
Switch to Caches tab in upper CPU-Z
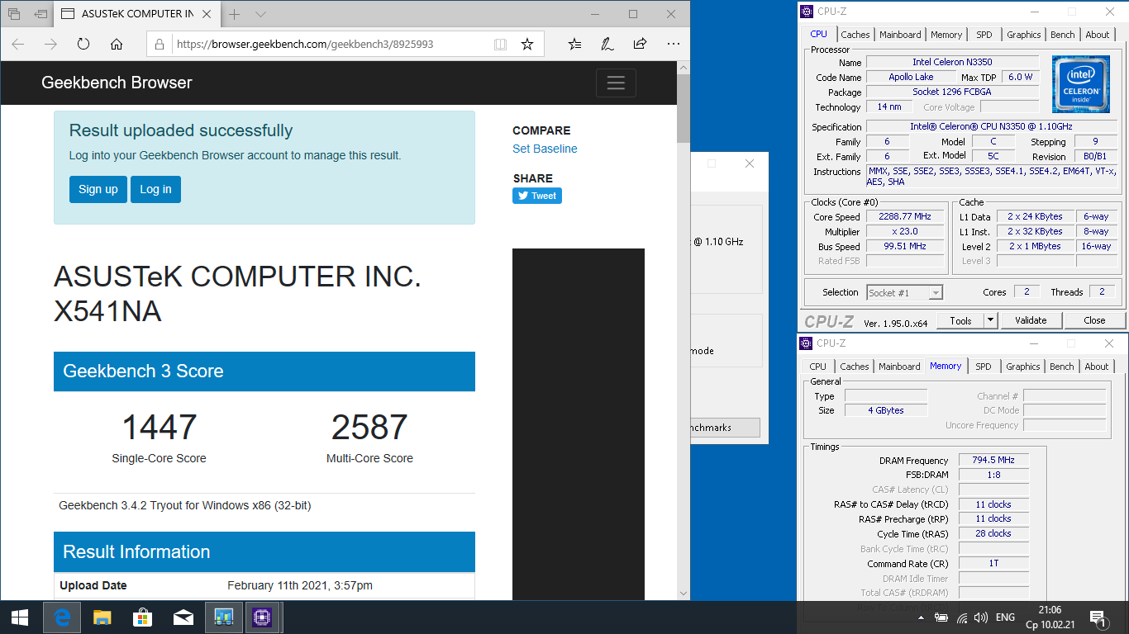pyautogui.click(x=855, y=35)
